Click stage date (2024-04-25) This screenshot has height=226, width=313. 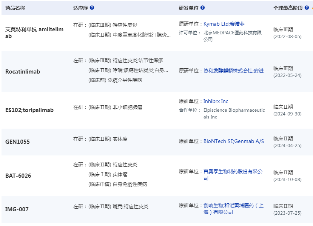coord(287,146)
